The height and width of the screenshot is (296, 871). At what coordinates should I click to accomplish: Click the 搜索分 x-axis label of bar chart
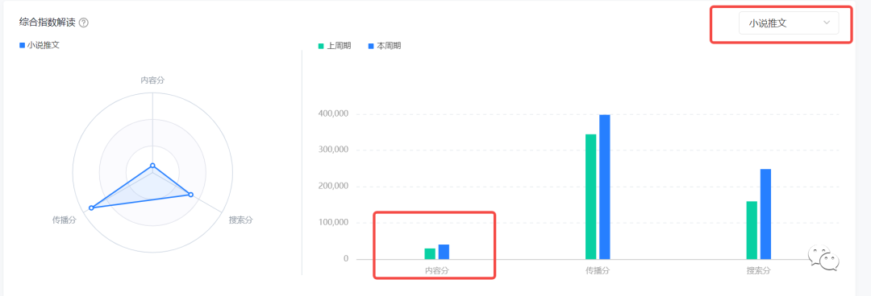click(759, 271)
